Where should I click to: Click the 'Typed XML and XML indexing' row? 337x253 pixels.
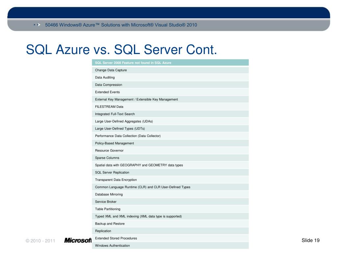170,216
